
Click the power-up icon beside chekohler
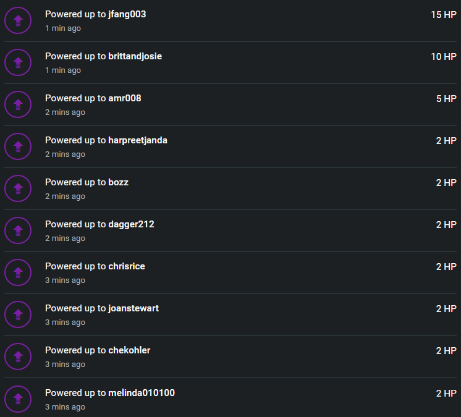(x=18, y=356)
